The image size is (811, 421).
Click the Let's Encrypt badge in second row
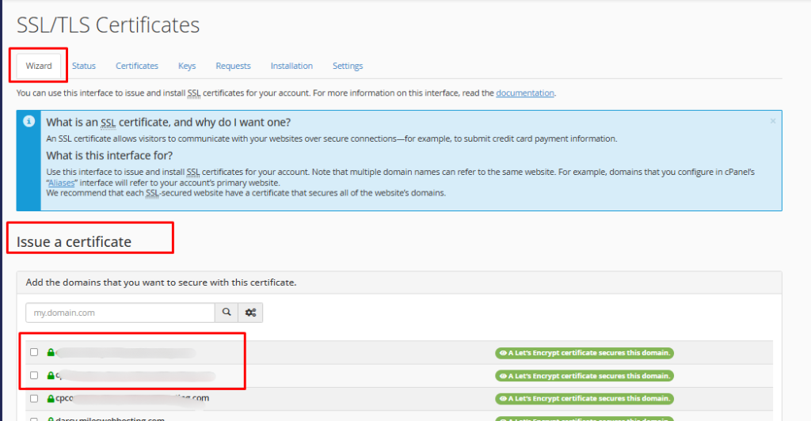[584, 375]
